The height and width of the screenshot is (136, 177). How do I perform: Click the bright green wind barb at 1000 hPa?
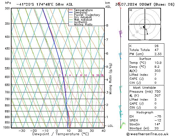coord(123,125)
